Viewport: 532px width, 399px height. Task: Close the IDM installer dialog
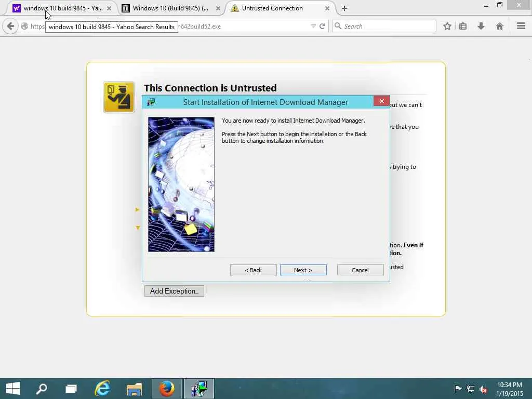(x=381, y=101)
